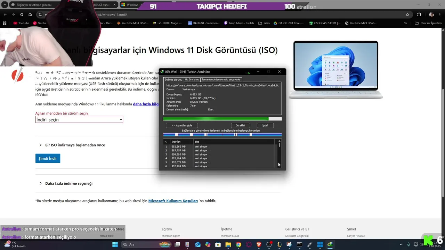Open the Tamamlandıktan sonraki seçenekler tab
The image size is (445, 250).
click(221, 80)
